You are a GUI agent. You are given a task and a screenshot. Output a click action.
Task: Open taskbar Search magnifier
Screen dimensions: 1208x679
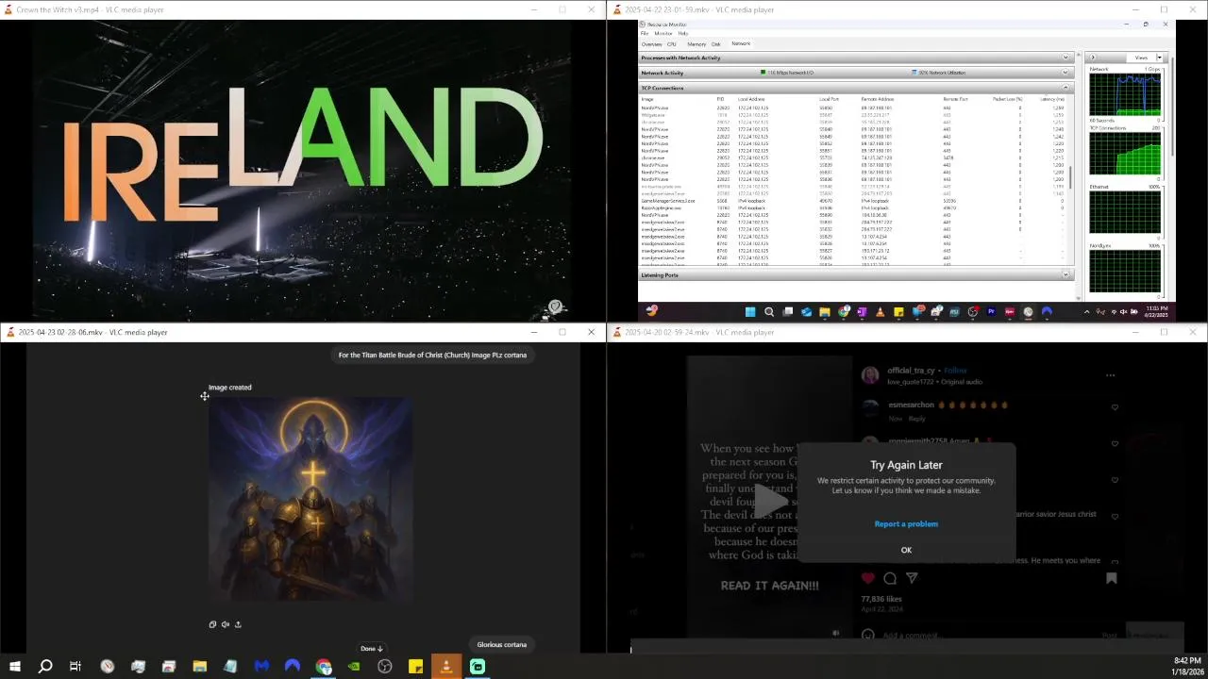45,667
